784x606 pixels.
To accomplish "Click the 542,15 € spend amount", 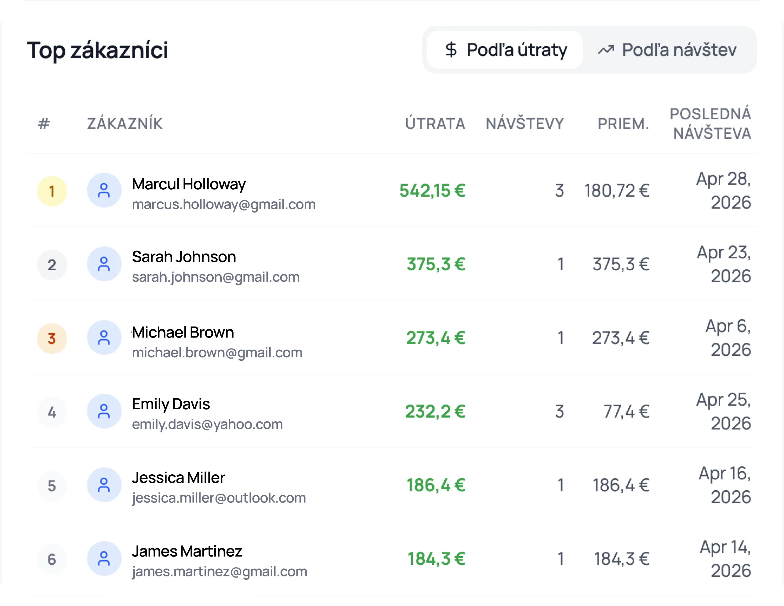I will tap(433, 190).
